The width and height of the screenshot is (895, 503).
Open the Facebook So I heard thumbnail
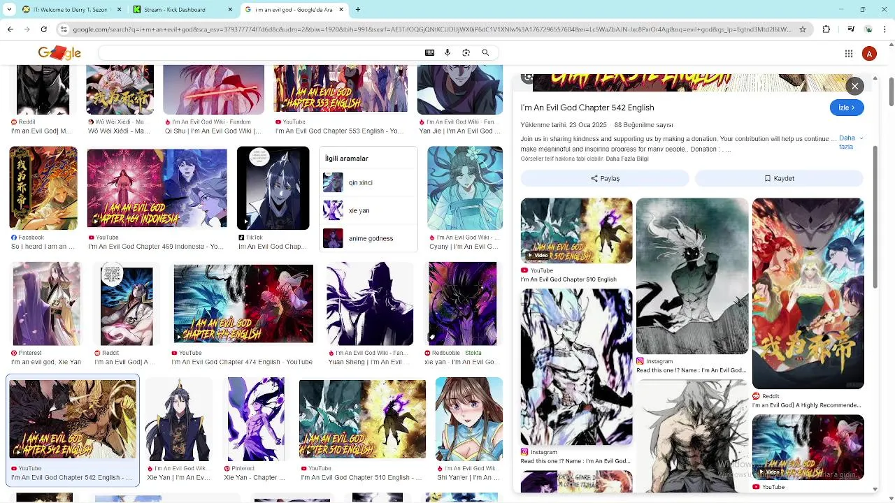click(x=43, y=188)
